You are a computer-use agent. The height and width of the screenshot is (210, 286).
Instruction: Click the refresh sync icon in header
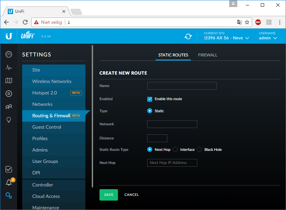[188, 36]
